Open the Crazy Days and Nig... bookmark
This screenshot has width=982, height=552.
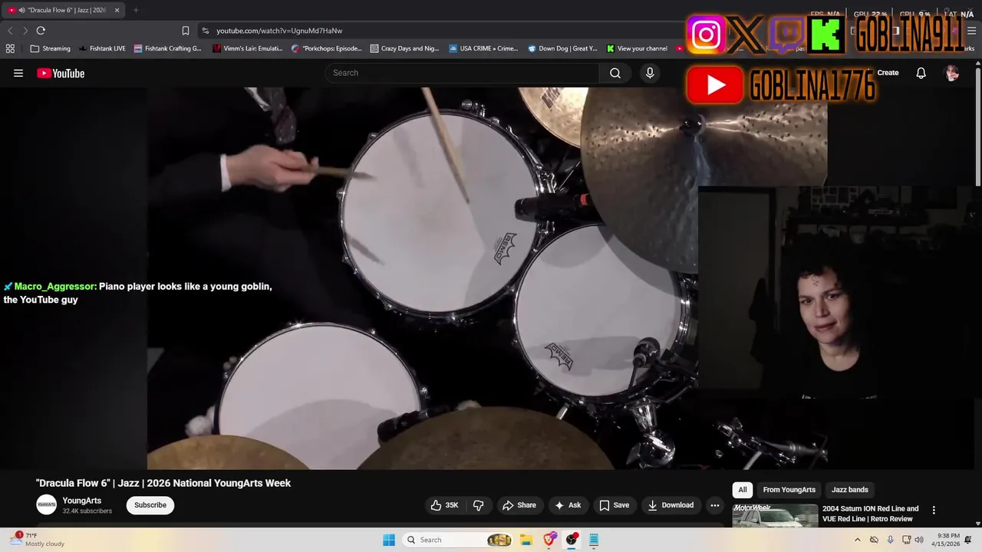[x=404, y=48]
